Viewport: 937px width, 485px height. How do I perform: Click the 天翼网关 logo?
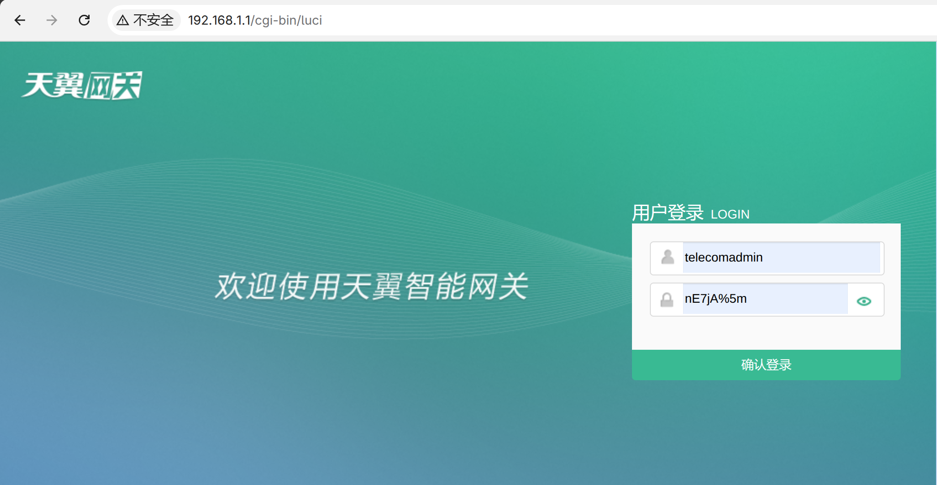pyautogui.click(x=82, y=85)
